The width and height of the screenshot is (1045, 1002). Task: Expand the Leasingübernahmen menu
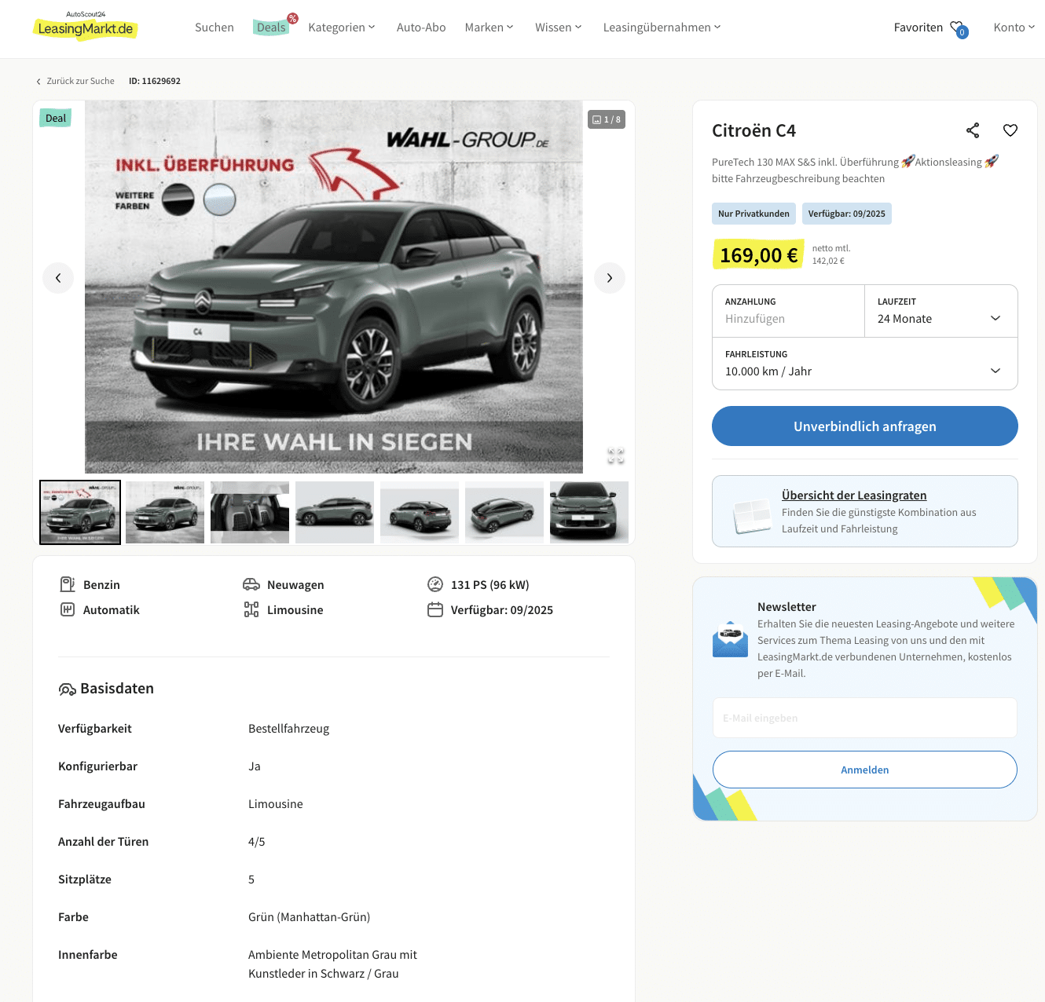pos(662,27)
